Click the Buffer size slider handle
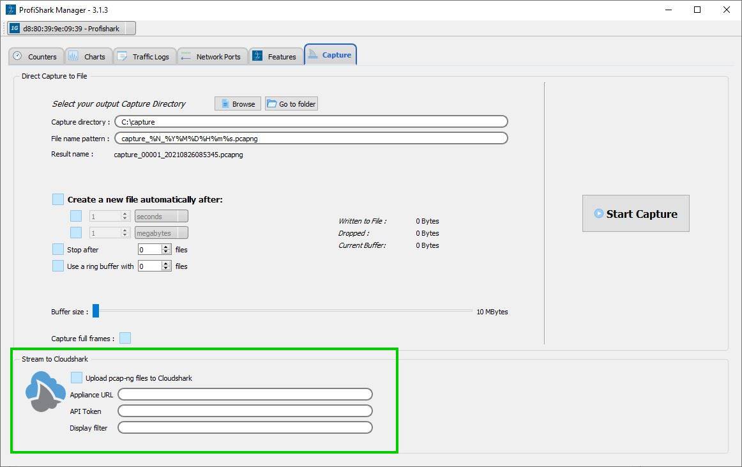This screenshot has height=467, width=742. tap(96, 311)
